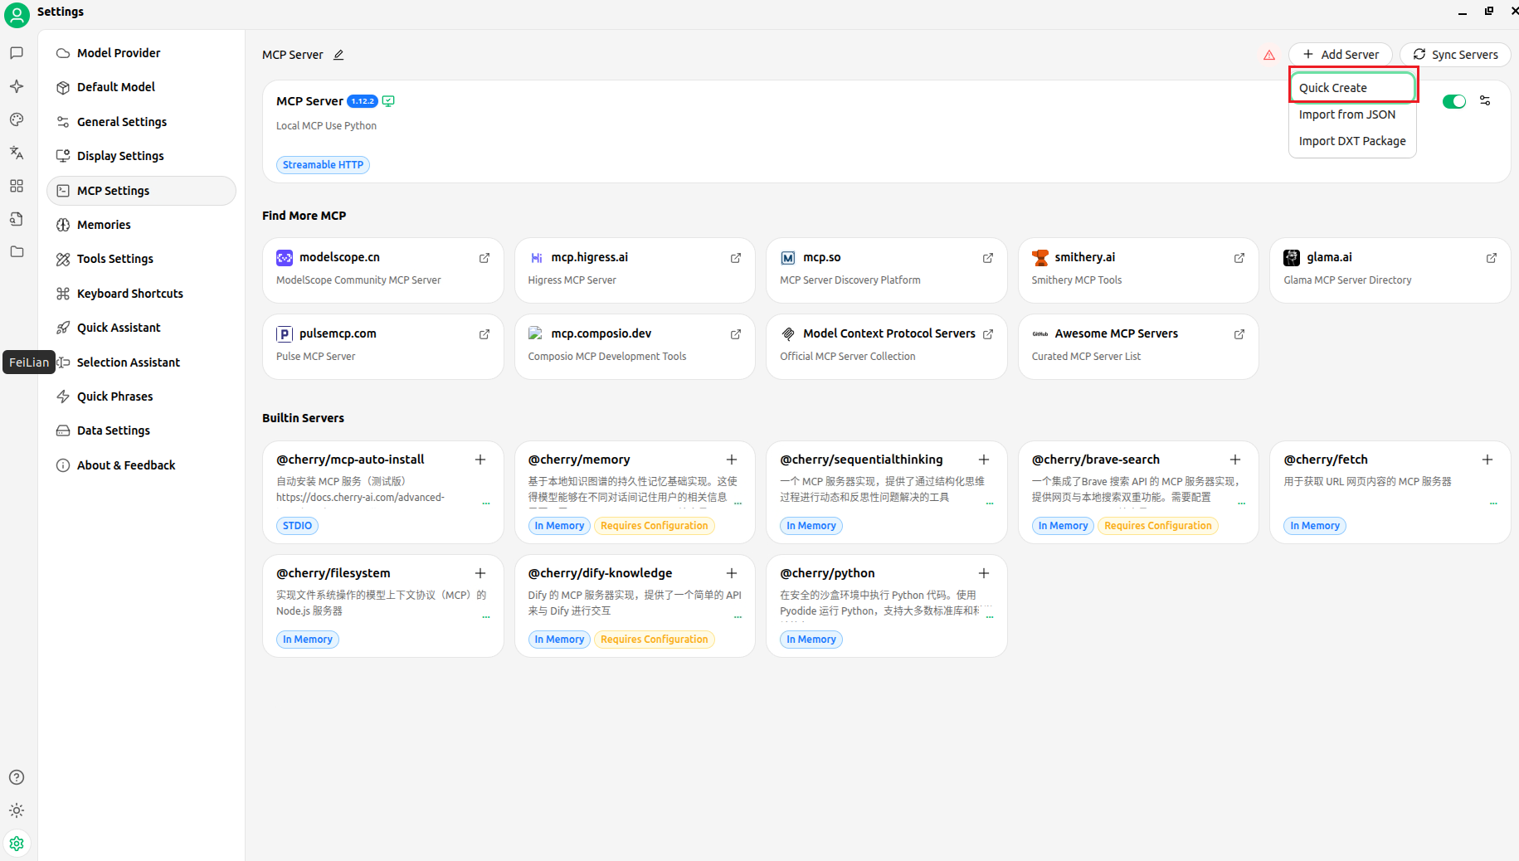Open the translate icon in left sidebar

pos(17,153)
